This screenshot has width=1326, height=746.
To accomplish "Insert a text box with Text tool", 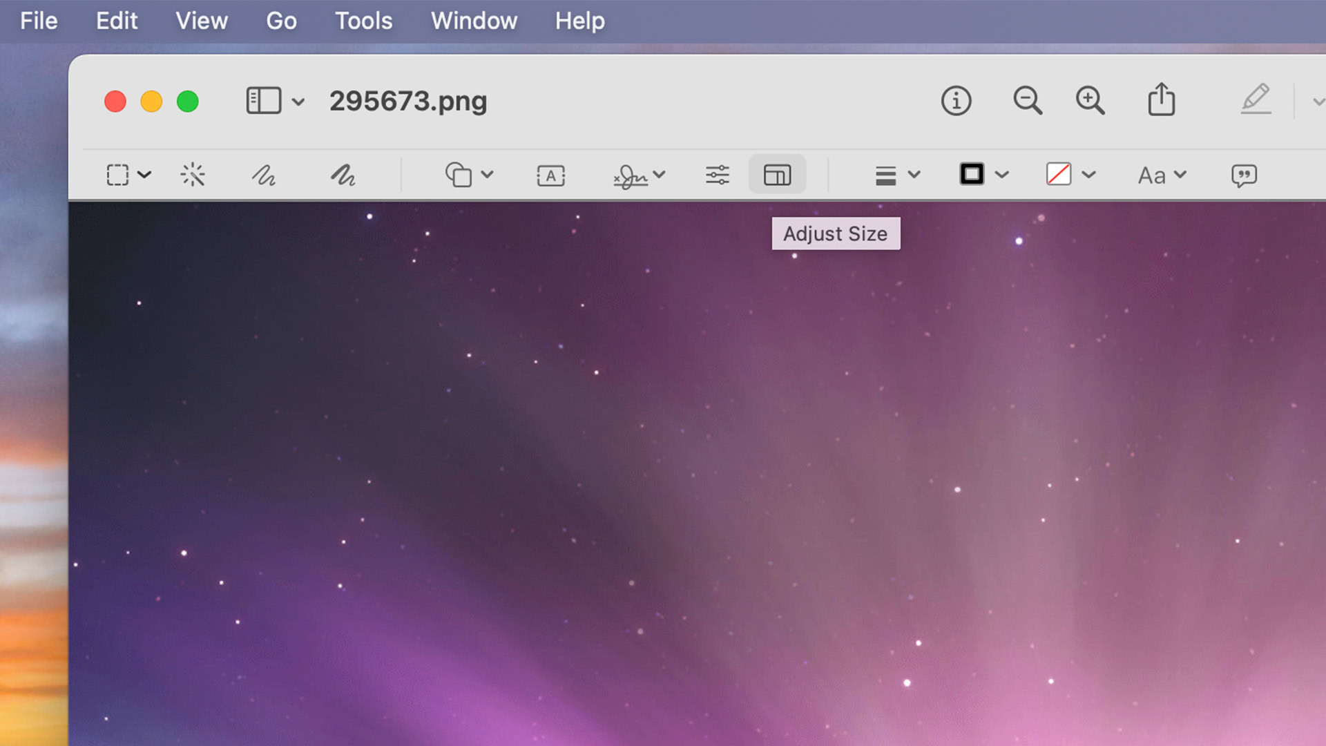I will [x=550, y=175].
